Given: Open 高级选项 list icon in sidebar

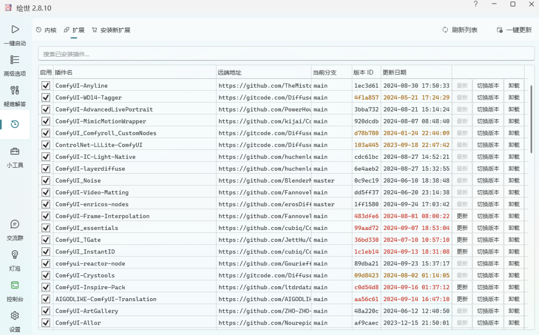Looking at the screenshot, I should pos(15,60).
